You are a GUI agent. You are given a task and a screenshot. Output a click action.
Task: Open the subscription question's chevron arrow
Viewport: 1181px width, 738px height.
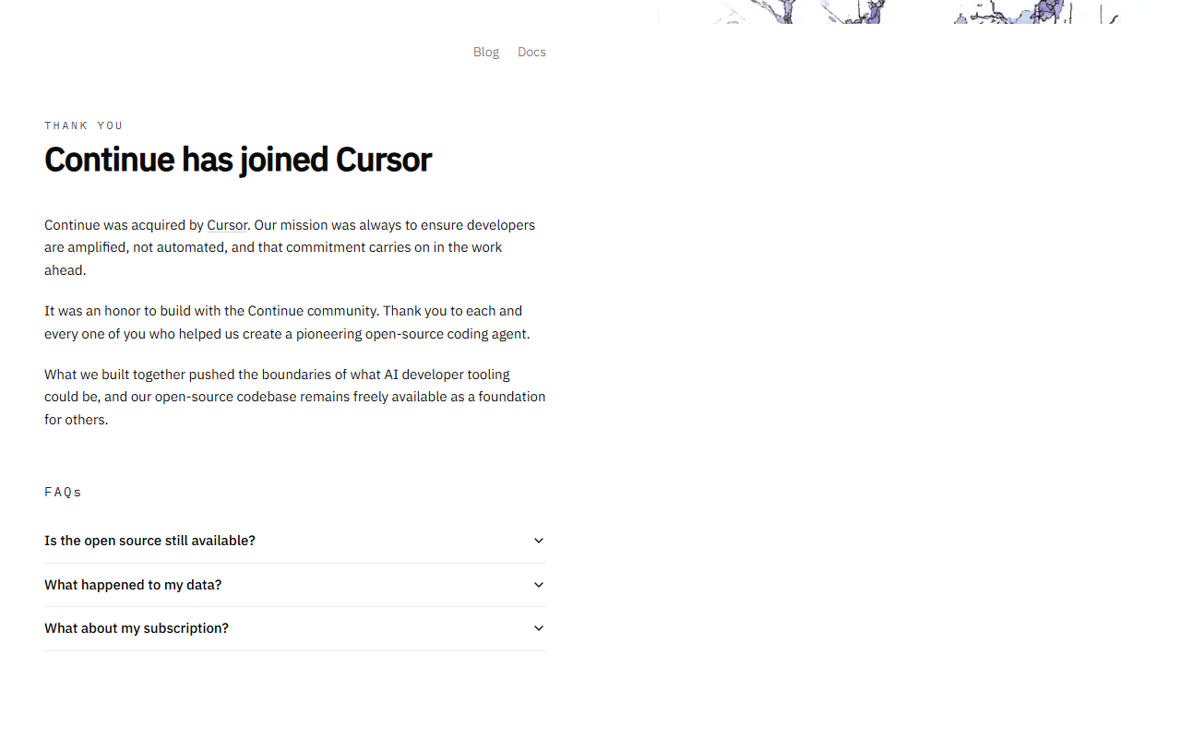click(539, 628)
